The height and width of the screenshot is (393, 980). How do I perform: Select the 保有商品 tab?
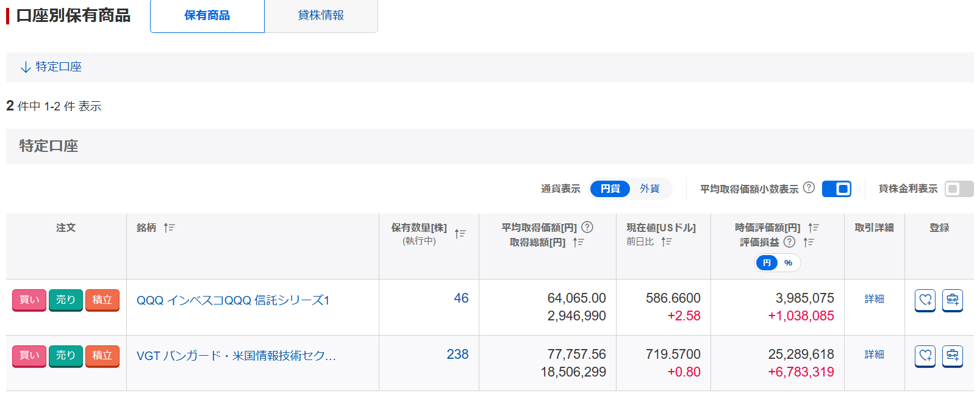(x=207, y=16)
